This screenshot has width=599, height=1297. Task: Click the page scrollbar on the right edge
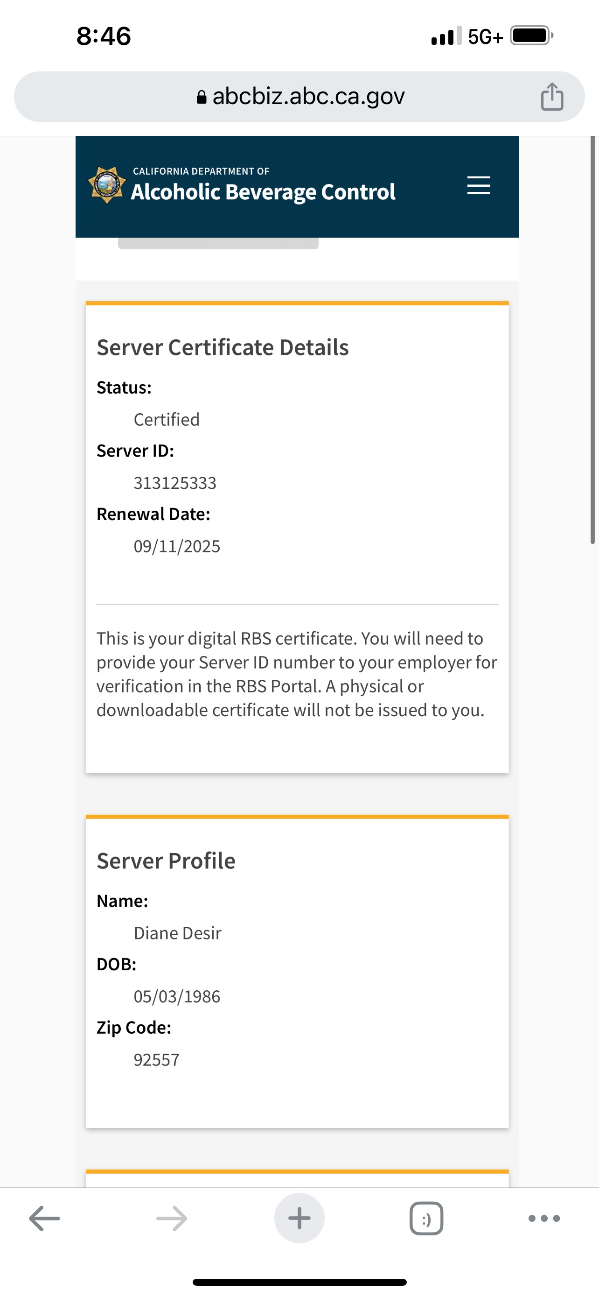tap(592, 339)
